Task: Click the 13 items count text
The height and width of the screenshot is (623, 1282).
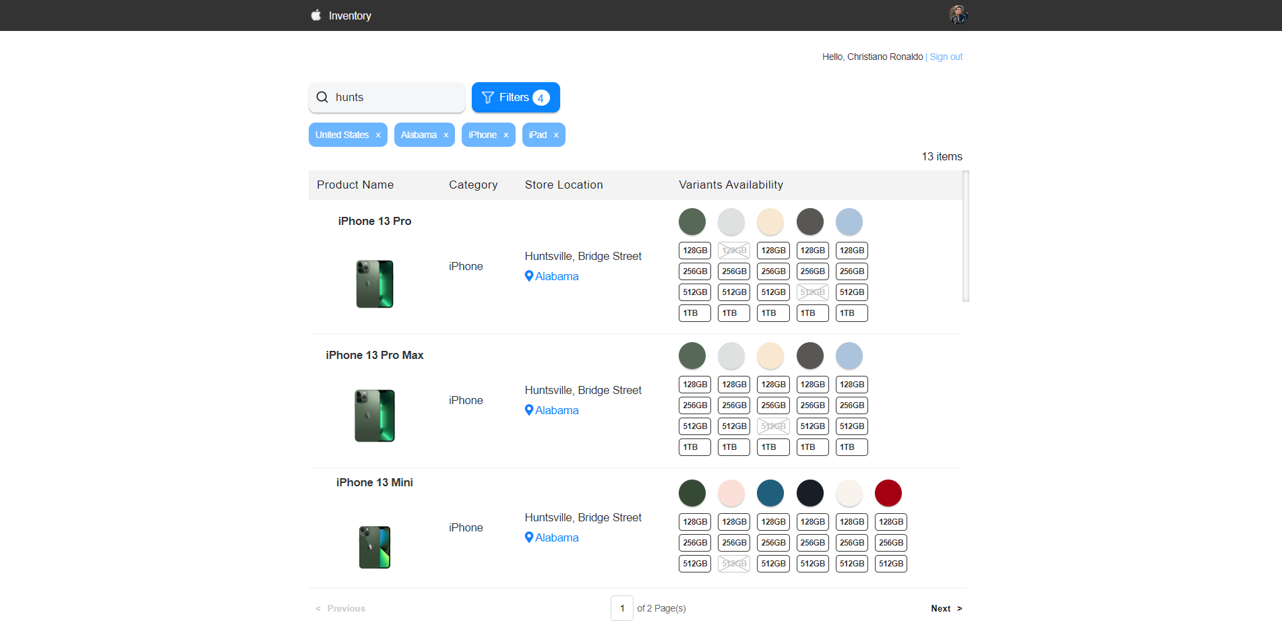Action: 942,156
